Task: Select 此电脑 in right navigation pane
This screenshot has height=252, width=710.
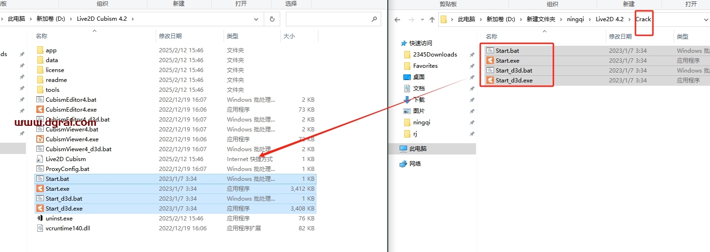Action: pos(418,148)
